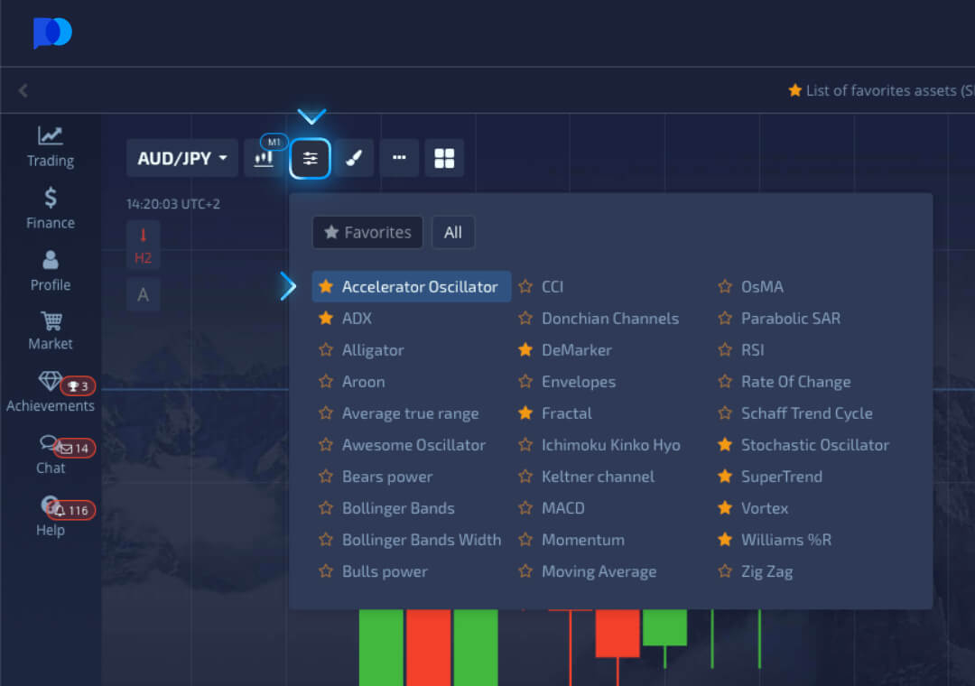This screenshot has width=975, height=686.
Task: Click the A badge below H2
Action: [143, 294]
